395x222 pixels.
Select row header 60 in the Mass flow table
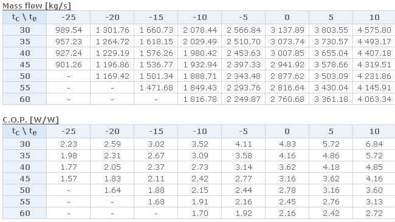(x=24, y=99)
